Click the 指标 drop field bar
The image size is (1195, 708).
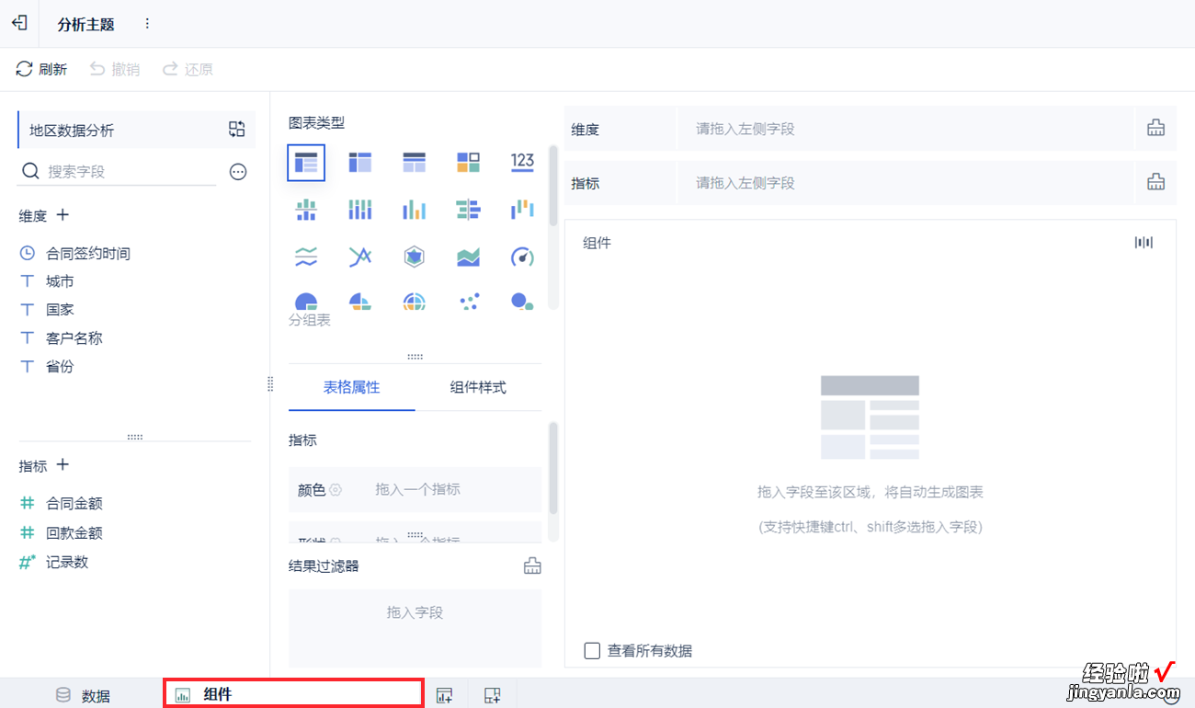point(905,183)
